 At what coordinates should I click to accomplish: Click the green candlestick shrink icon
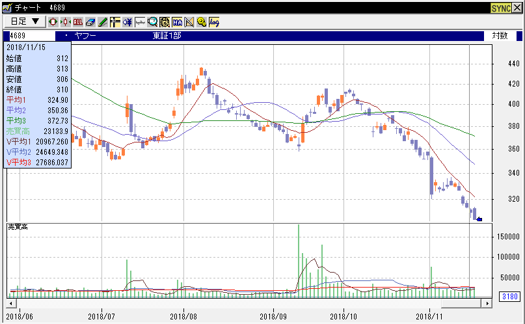coord(66,21)
